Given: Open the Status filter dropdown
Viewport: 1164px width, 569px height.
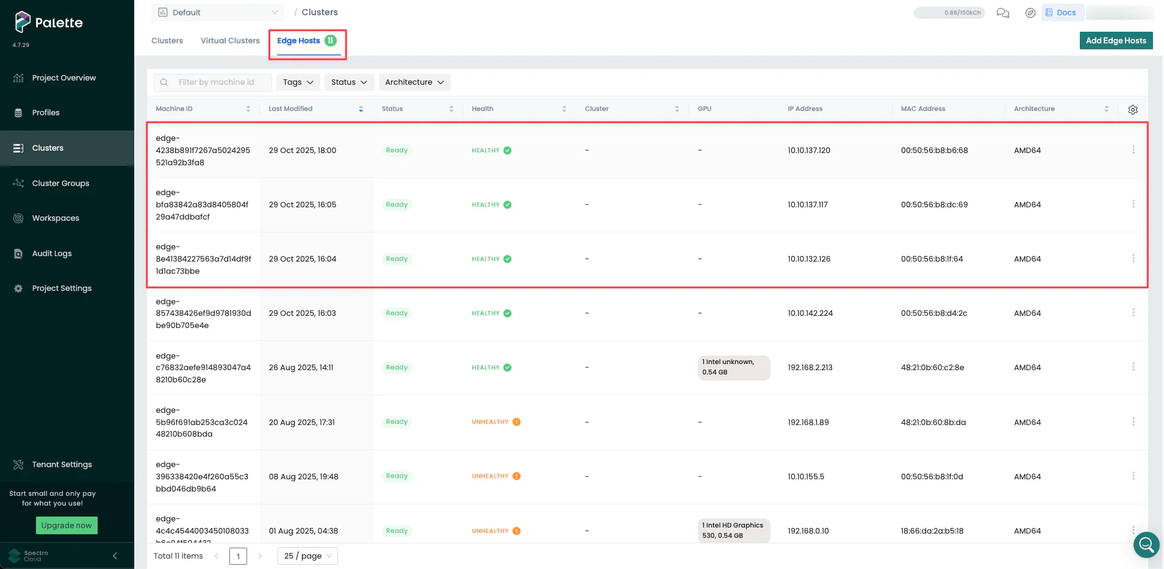Looking at the screenshot, I should point(348,82).
